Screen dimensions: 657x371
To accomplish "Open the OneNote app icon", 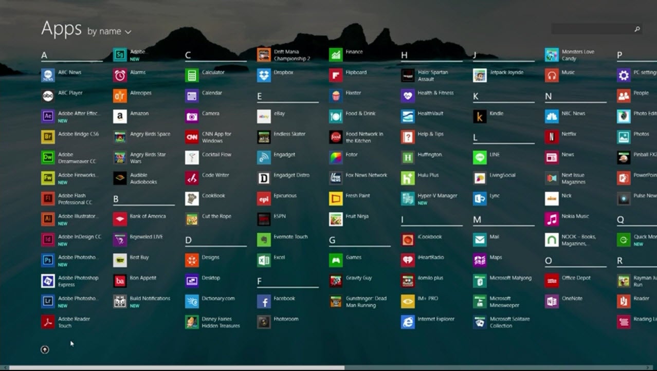I will click(x=552, y=302).
